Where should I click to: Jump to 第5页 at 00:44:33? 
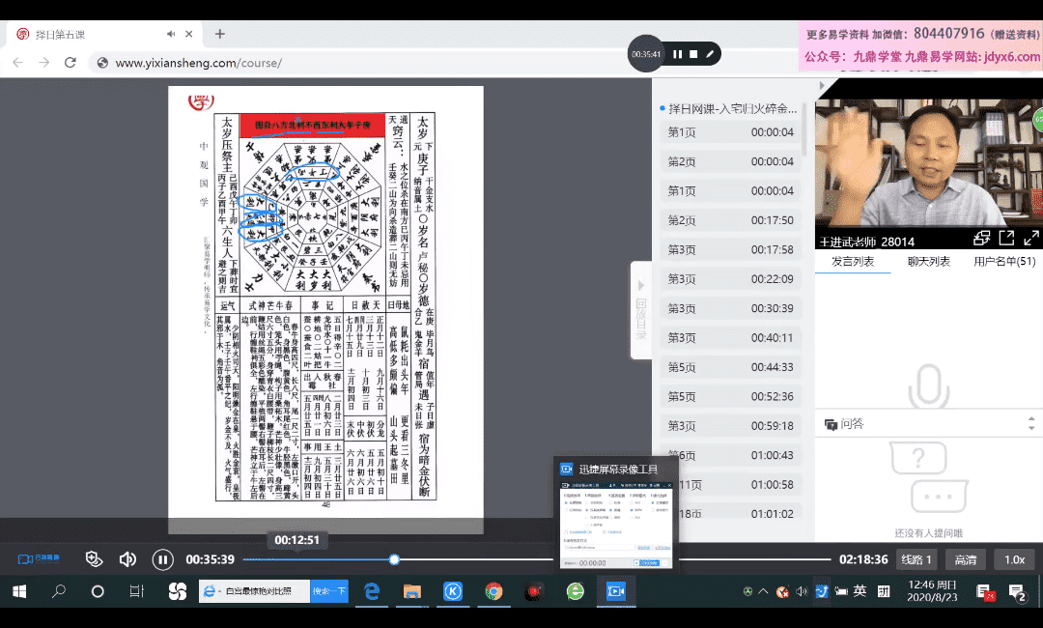[x=729, y=367]
